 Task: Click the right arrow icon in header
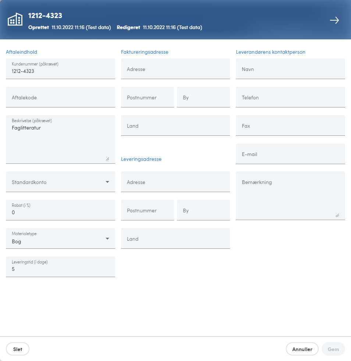pos(334,20)
